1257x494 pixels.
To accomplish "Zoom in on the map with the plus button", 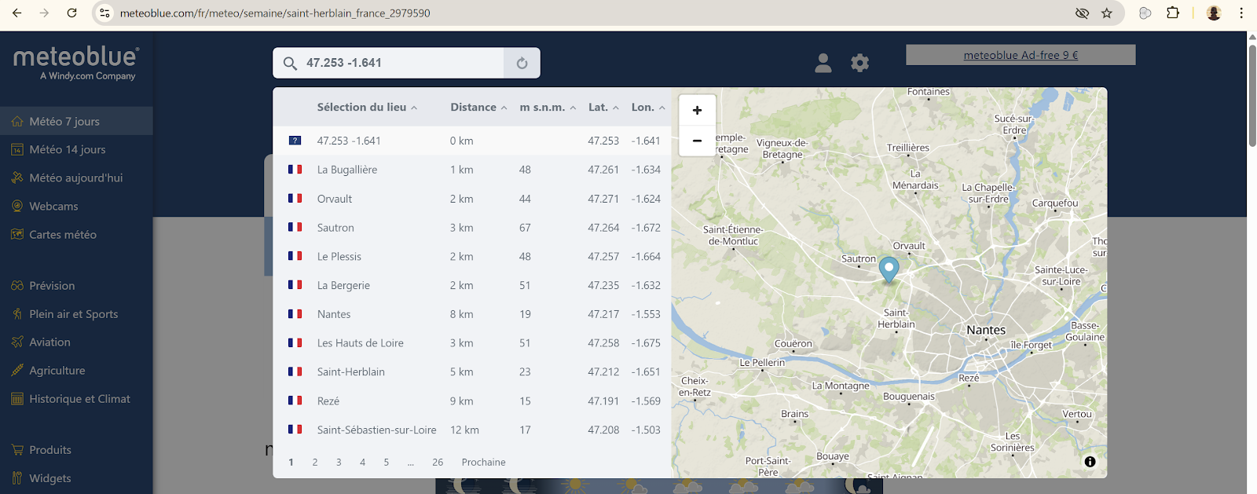I will 697,111.
